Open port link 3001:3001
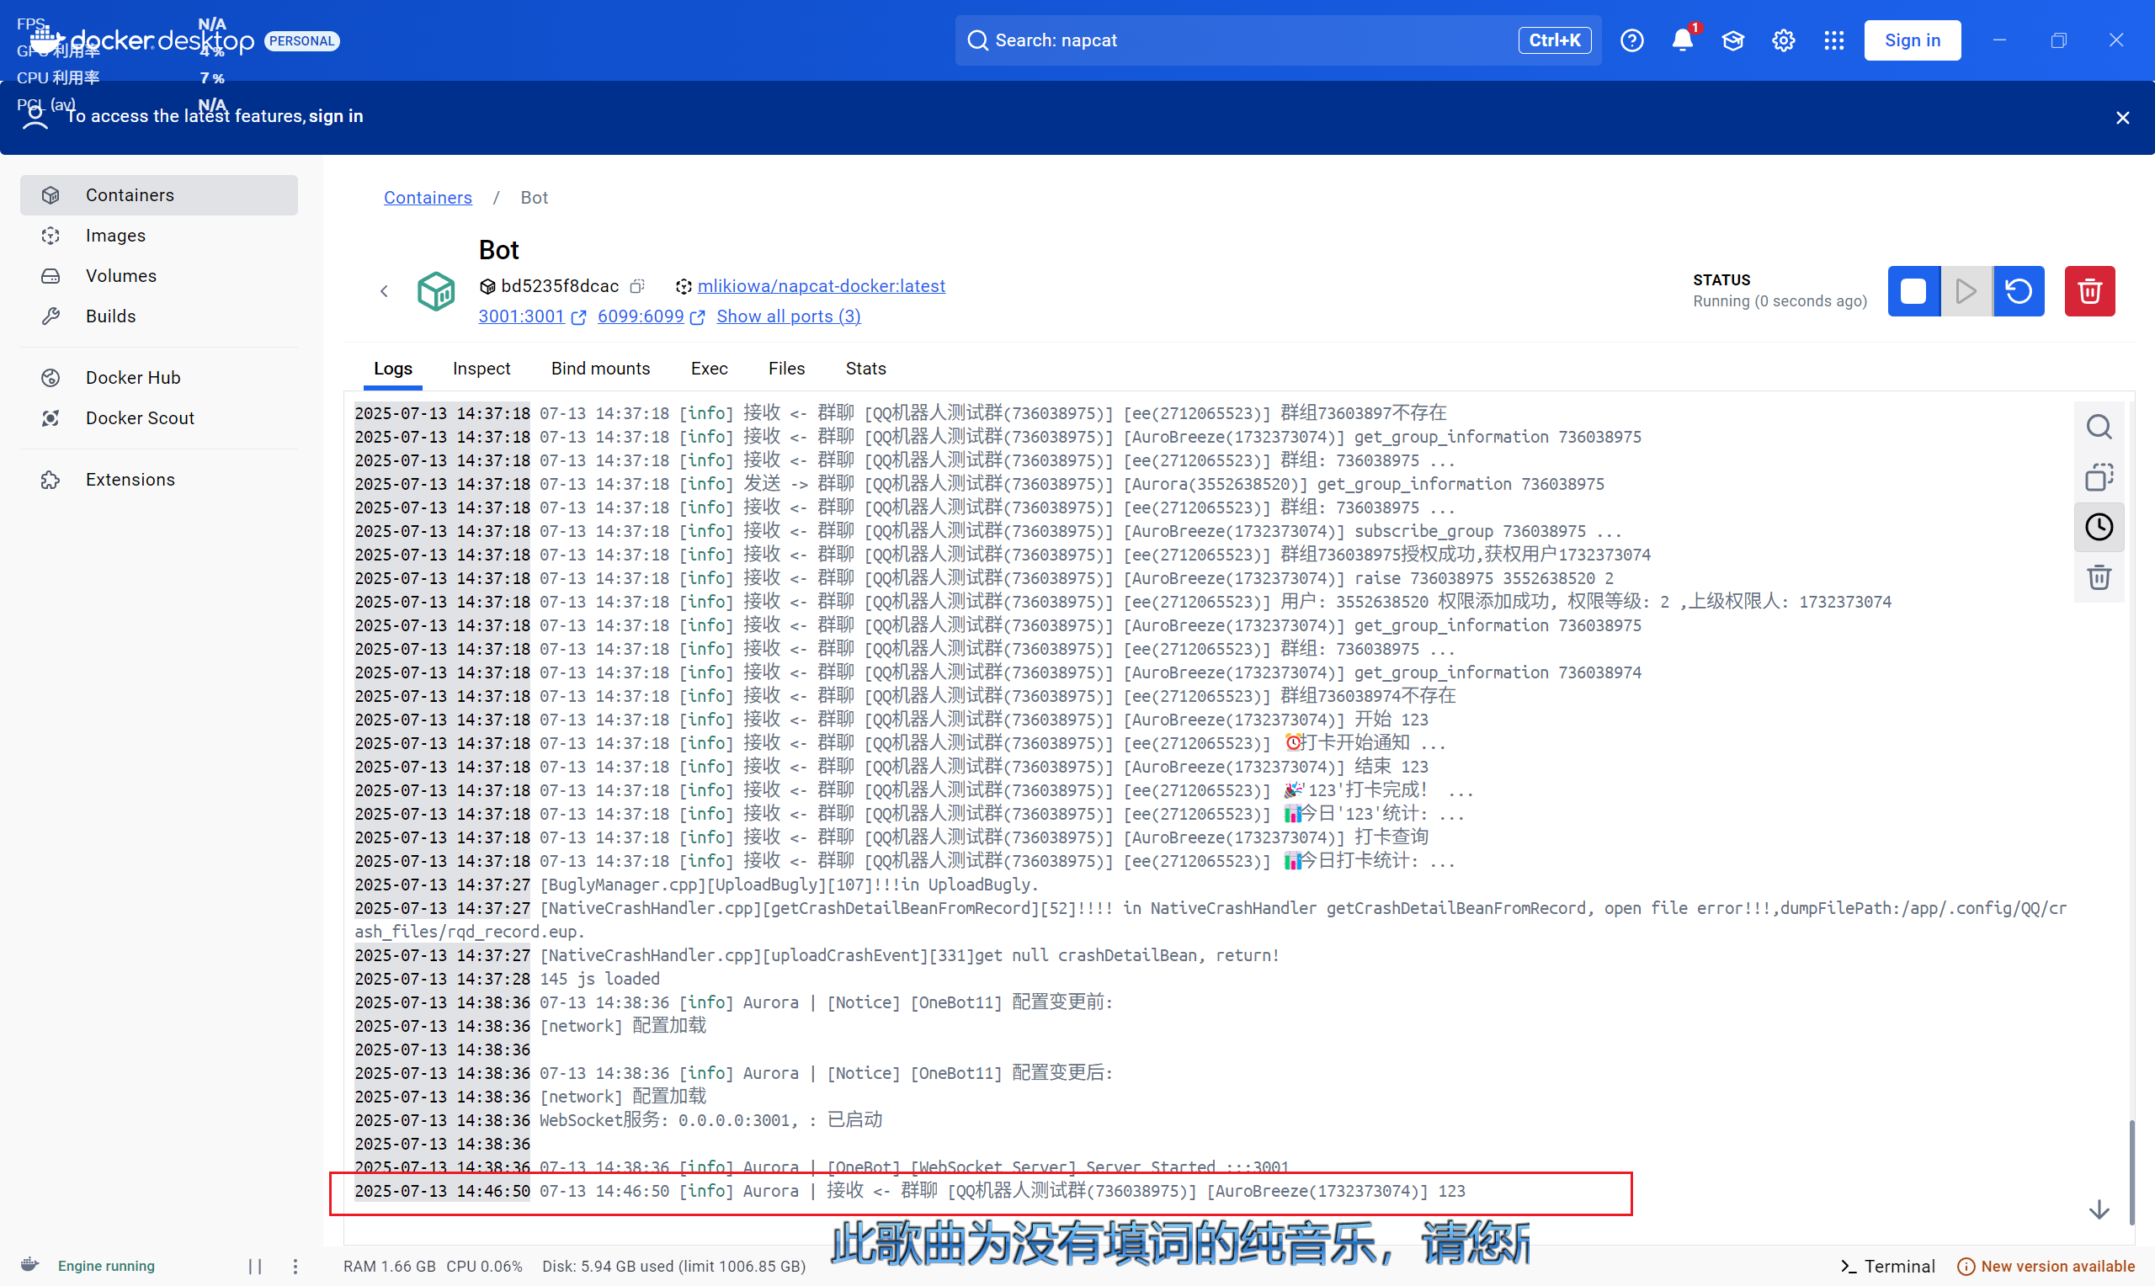The width and height of the screenshot is (2155, 1286). coord(521,316)
